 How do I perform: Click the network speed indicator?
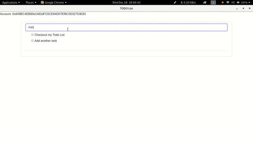[x=188, y=2]
